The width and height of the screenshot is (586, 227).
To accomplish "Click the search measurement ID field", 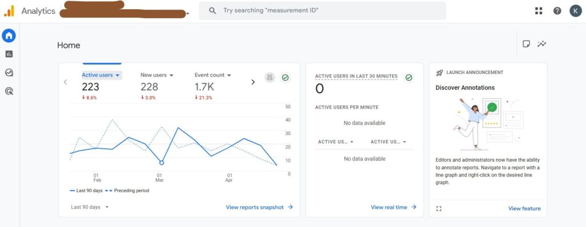I will 322,10.
